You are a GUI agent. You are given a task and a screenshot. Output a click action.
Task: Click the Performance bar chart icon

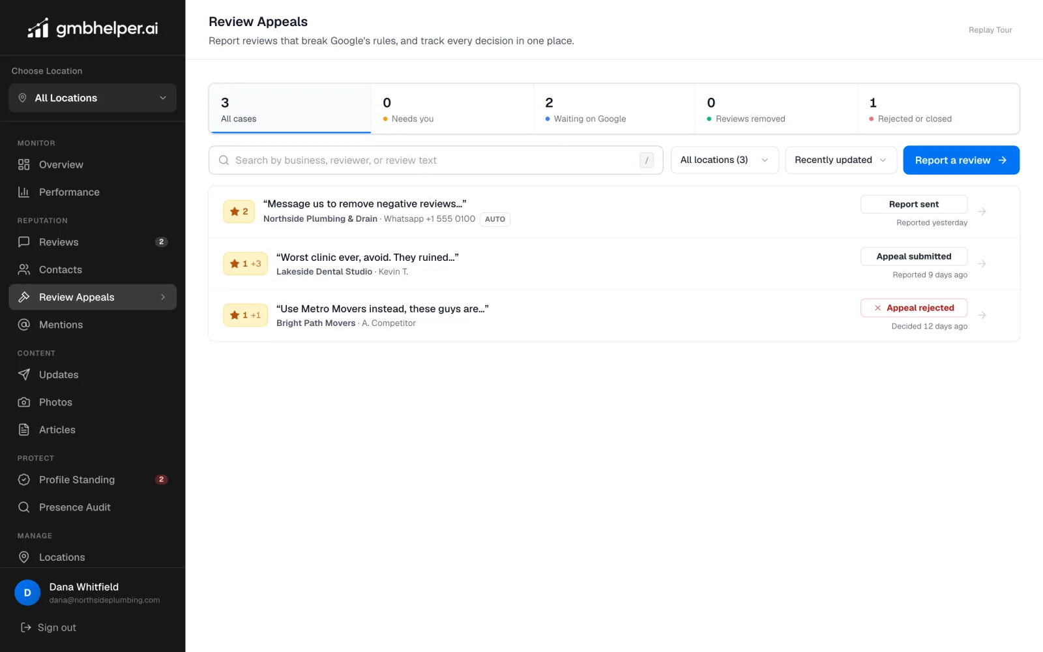24,192
